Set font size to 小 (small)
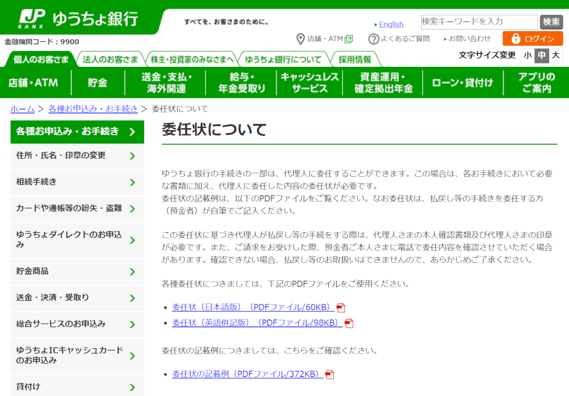This screenshot has width=569, height=396. tap(528, 55)
